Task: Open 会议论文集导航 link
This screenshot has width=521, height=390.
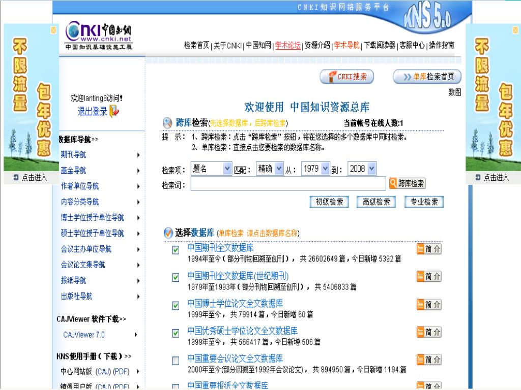Action: pyautogui.click(x=83, y=265)
